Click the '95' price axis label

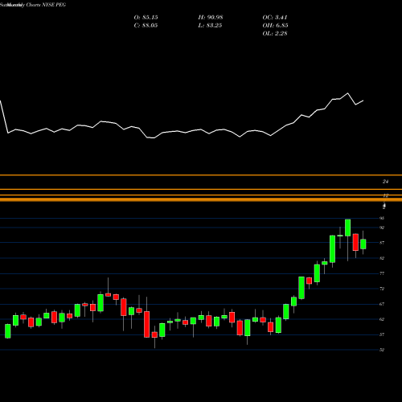[382, 218]
